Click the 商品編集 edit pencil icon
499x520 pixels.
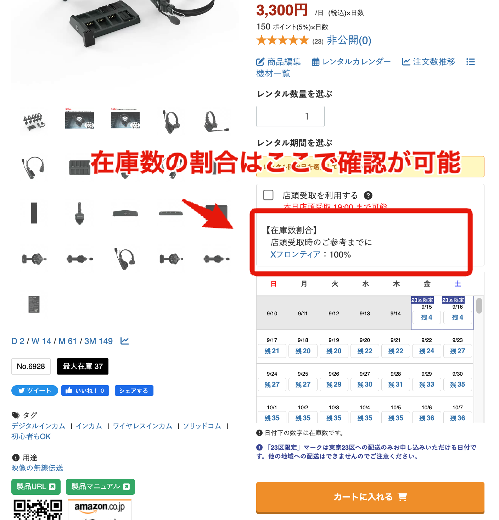260,62
